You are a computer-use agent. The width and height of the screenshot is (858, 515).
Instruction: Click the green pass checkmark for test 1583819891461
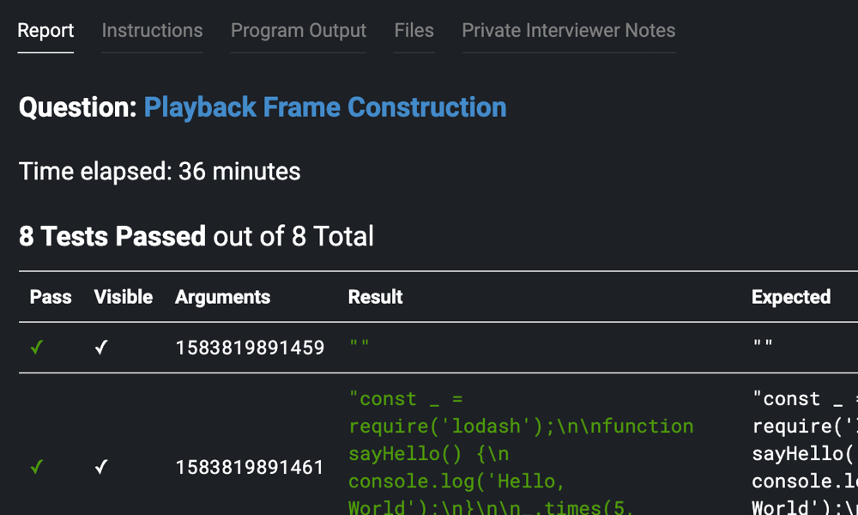point(37,467)
